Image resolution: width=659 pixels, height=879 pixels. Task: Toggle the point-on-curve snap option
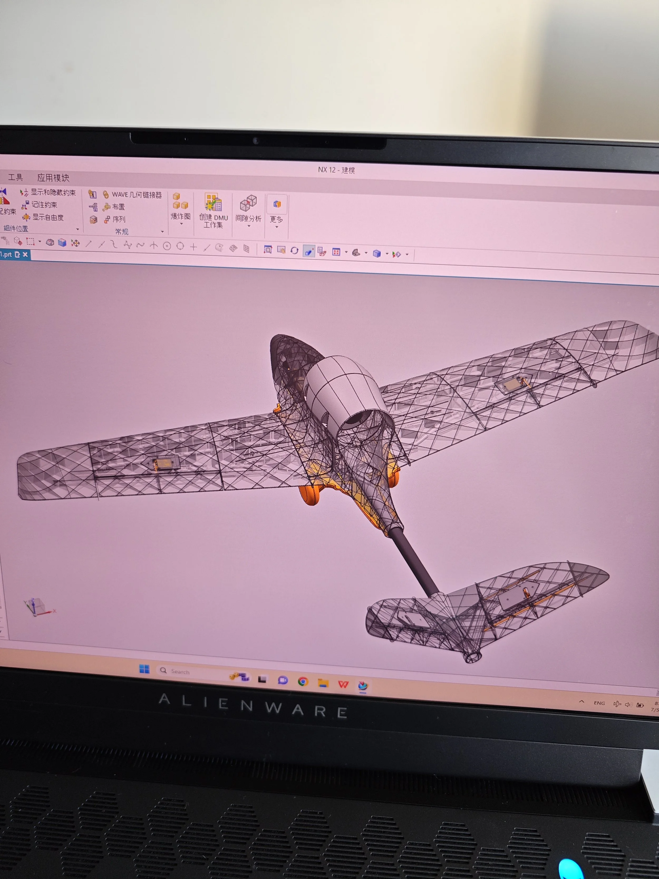[207, 248]
